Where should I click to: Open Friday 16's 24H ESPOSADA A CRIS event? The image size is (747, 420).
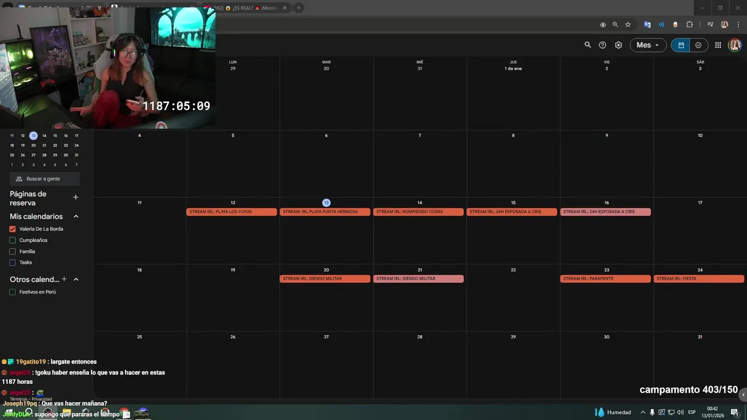click(x=605, y=212)
